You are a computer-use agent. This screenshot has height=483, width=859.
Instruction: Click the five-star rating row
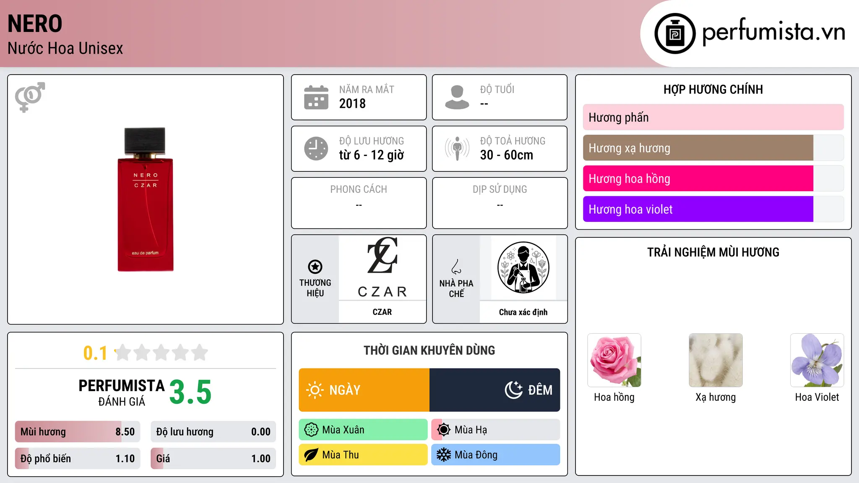(161, 353)
